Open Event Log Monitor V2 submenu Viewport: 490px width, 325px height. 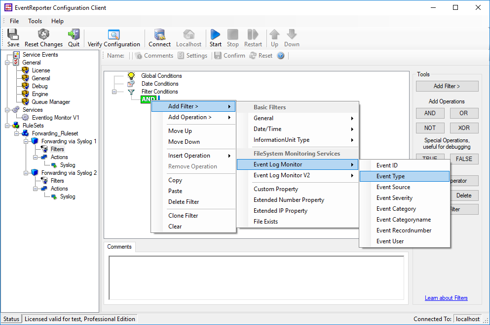(297, 175)
